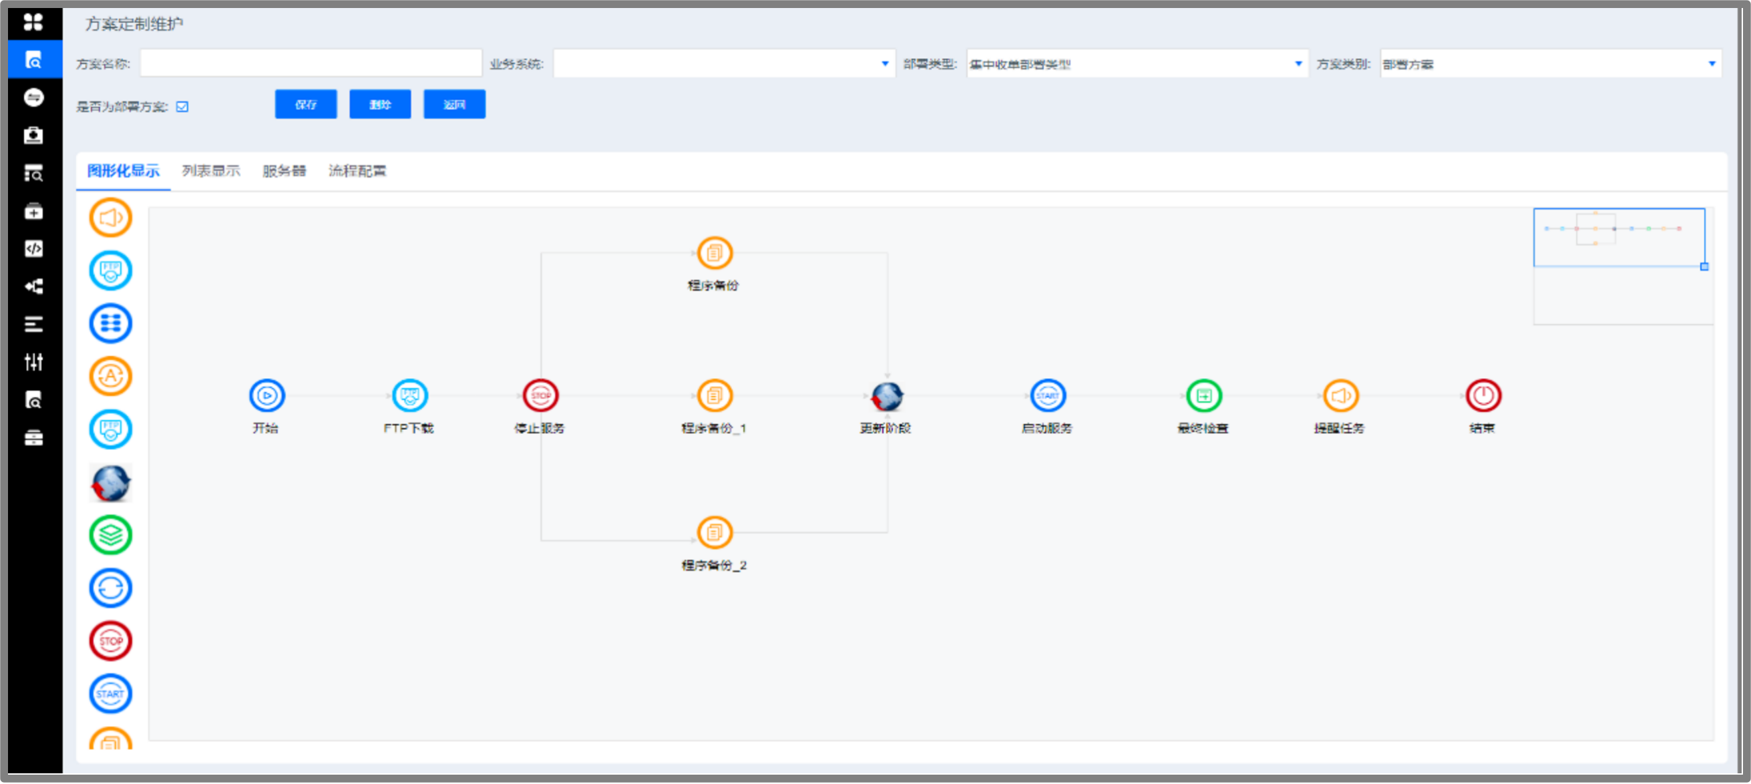The width and height of the screenshot is (1751, 784).
Task: Choose the red STOP palette icon
Action: (110, 640)
